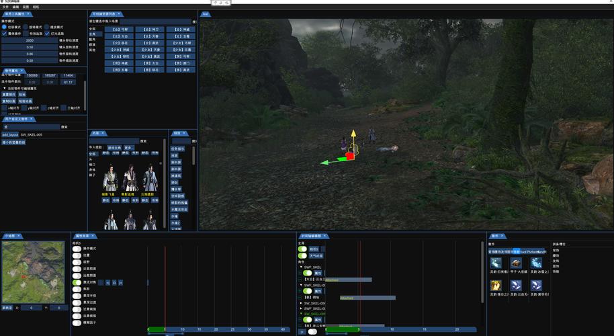614x336 pixels.
Task: Switch to the test viewport tab
Action: [x=206, y=14]
